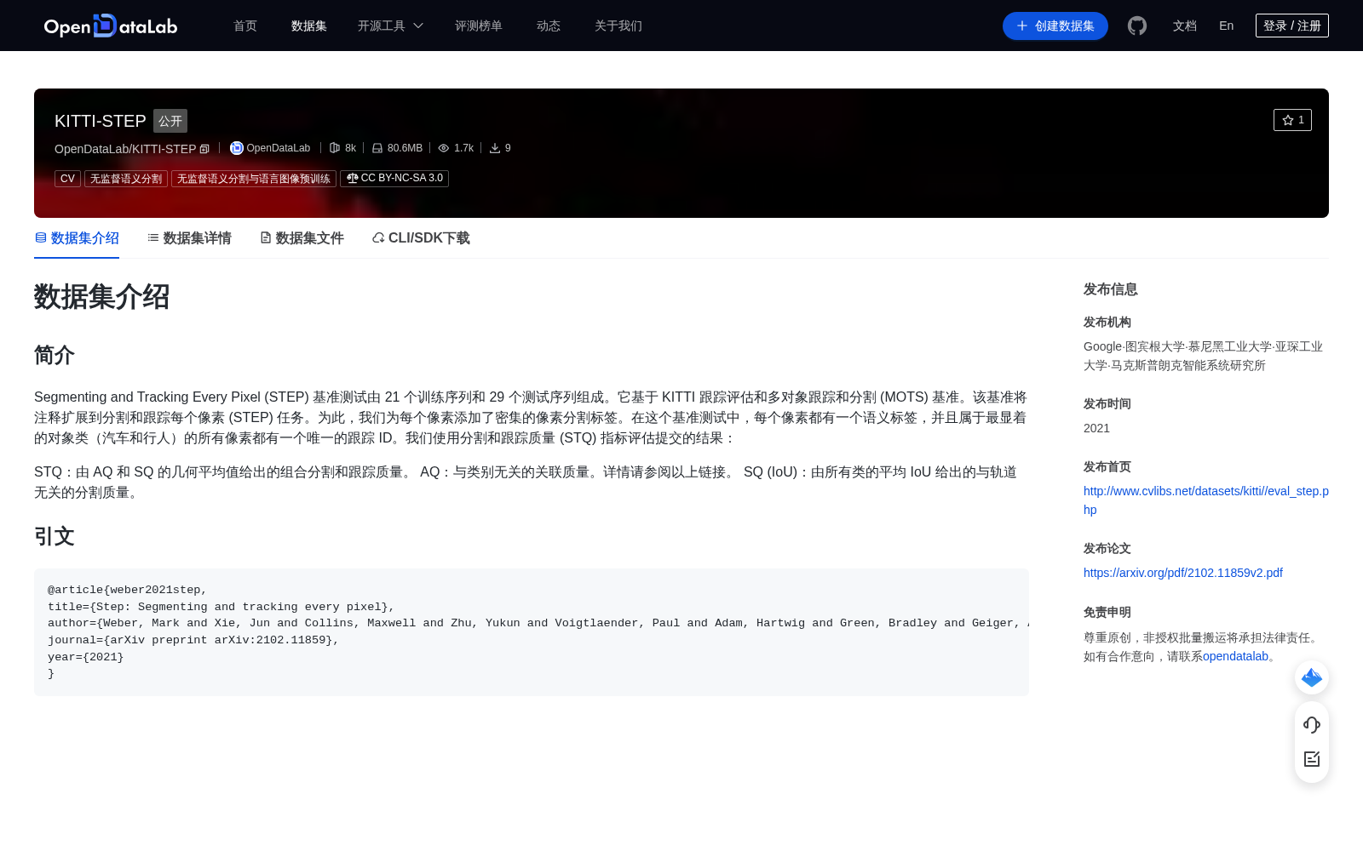
Task: Open the GitHub icon link
Action: pyautogui.click(x=1137, y=26)
